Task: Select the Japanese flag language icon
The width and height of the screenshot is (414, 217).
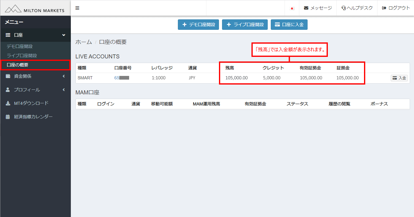Action: point(291,8)
